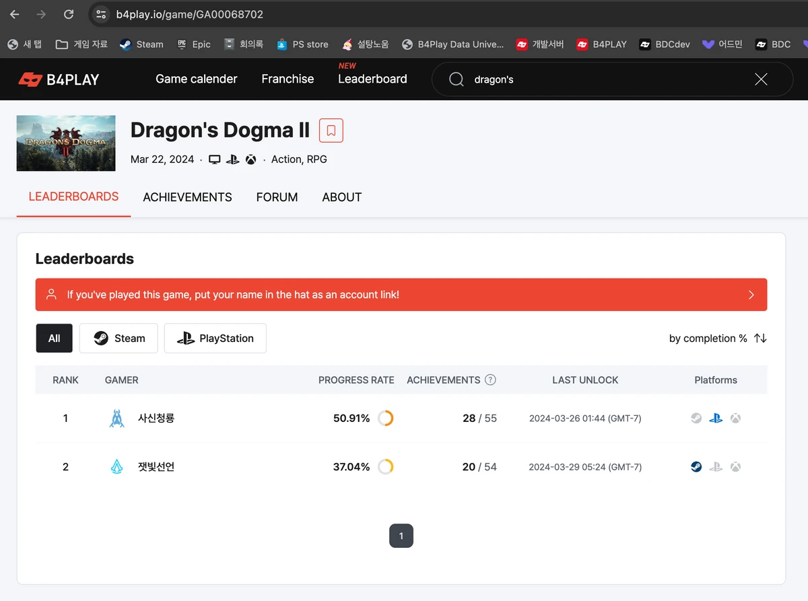This screenshot has width=808, height=601.
Task: Switch to the FORUM tab
Action: point(277,197)
